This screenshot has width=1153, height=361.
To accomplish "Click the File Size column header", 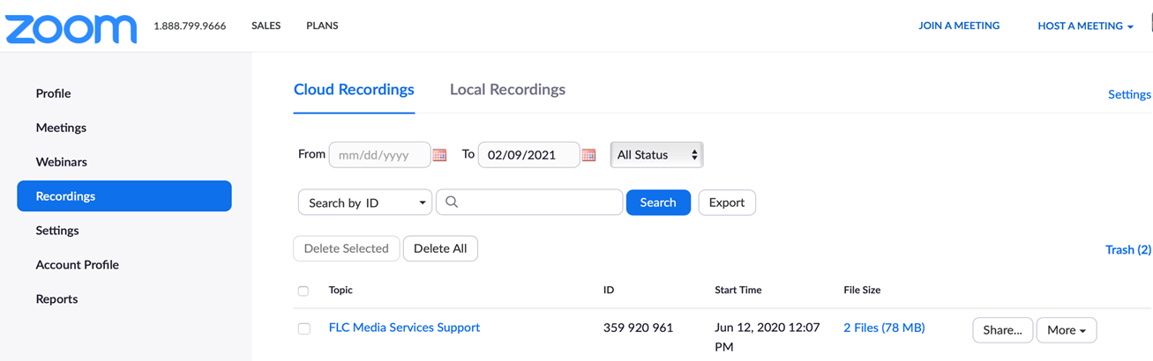I will (862, 290).
